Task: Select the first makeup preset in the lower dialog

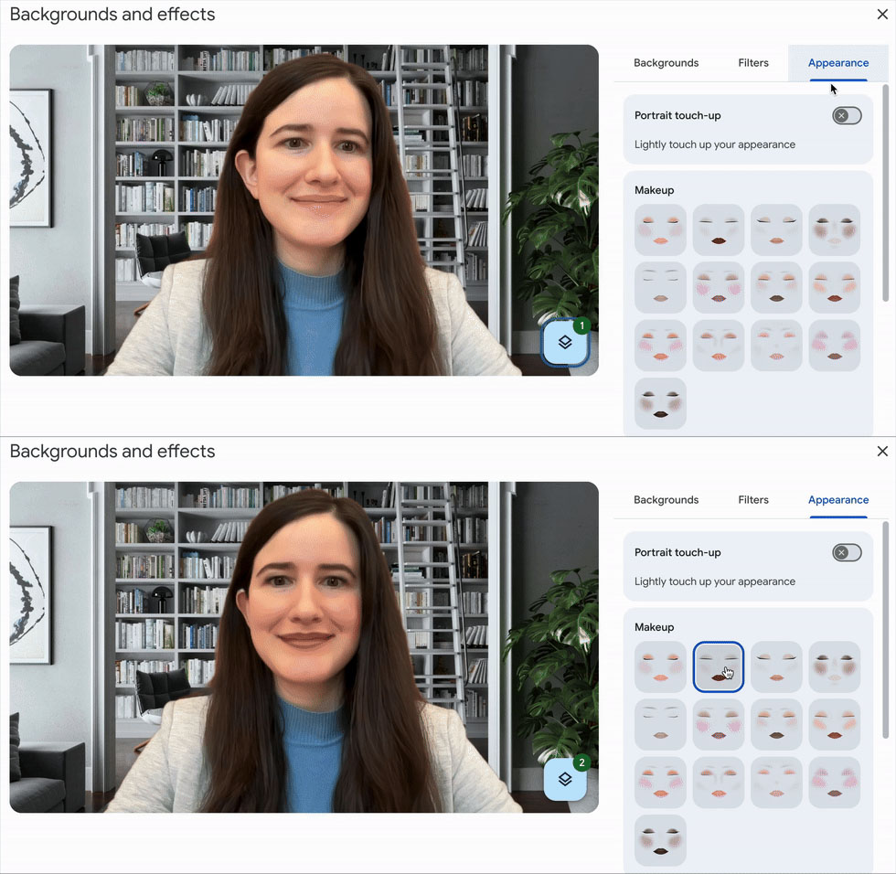Action: 660,667
